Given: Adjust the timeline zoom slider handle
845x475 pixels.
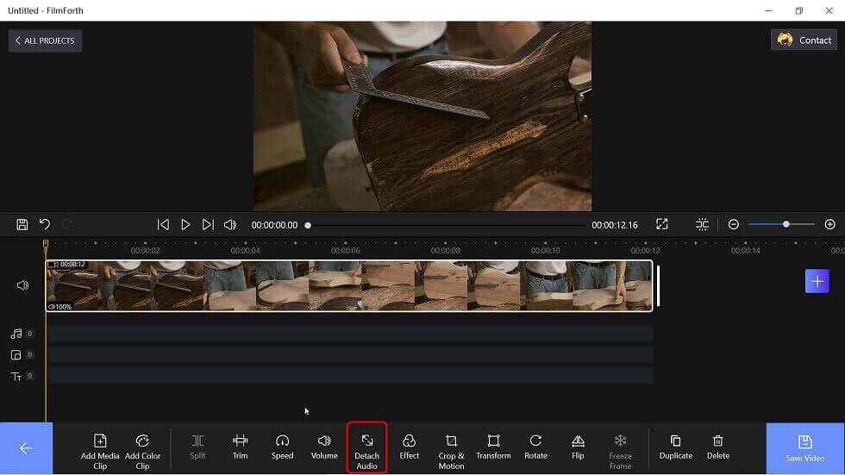Looking at the screenshot, I should (786, 224).
